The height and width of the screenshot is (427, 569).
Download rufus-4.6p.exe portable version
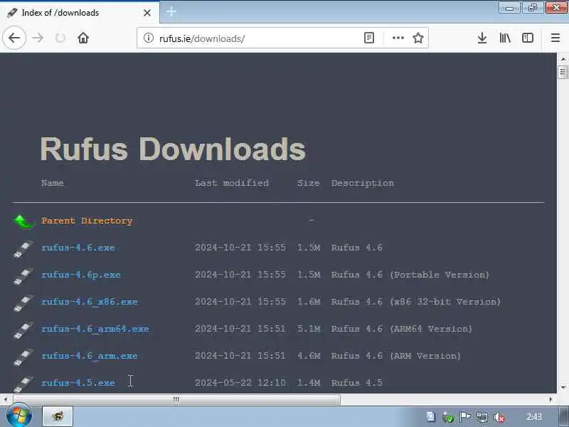pos(81,275)
